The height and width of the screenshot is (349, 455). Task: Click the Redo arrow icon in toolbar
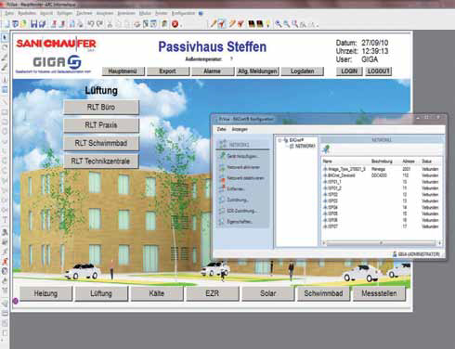[x=99, y=24]
